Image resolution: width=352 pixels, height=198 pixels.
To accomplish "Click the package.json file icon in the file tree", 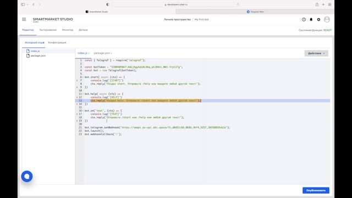I will [x=28, y=56].
